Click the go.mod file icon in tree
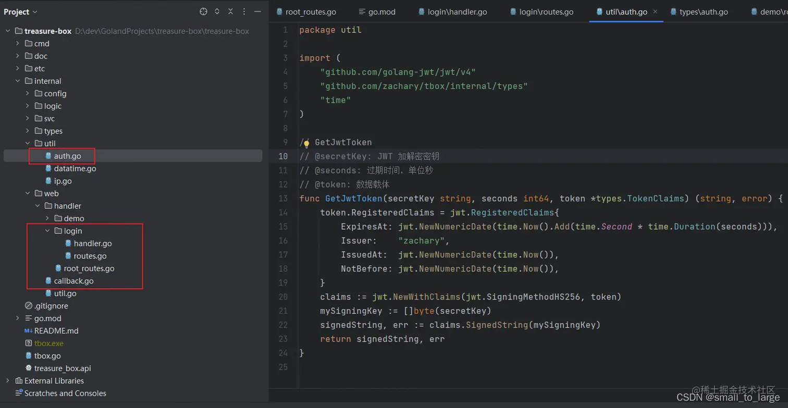This screenshot has width=788, height=408. pyautogui.click(x=29, y=318)
